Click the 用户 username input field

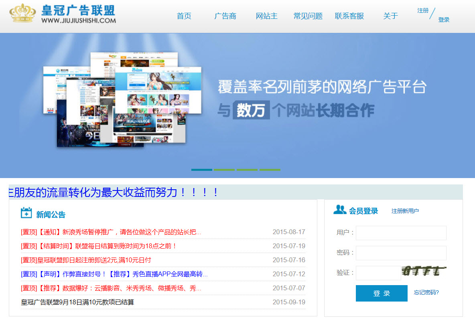[401, 233]
